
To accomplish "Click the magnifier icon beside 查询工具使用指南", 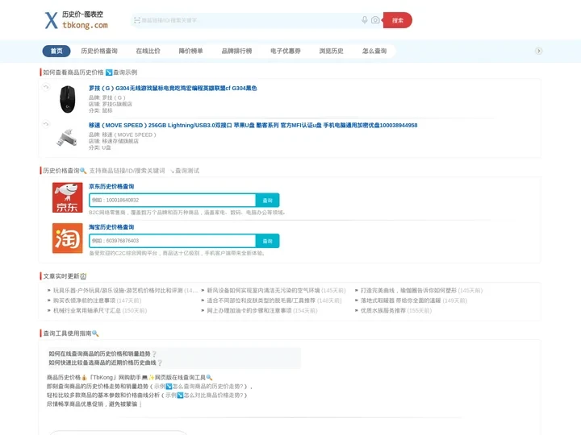I will pyautogui.click(x=95, y=333).
